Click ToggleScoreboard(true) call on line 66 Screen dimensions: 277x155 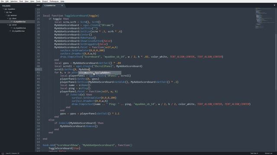point(64,148)
